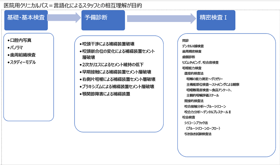Click (ブルーシリコーンローフロー) line
The height and width of the screenshot is (165, 280).
click(203, 128)
